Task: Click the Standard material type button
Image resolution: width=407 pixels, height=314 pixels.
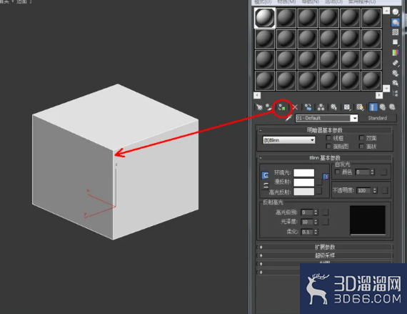Action: (378, 118)
